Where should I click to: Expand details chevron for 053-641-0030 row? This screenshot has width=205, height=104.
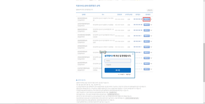(x=151, y=19)
